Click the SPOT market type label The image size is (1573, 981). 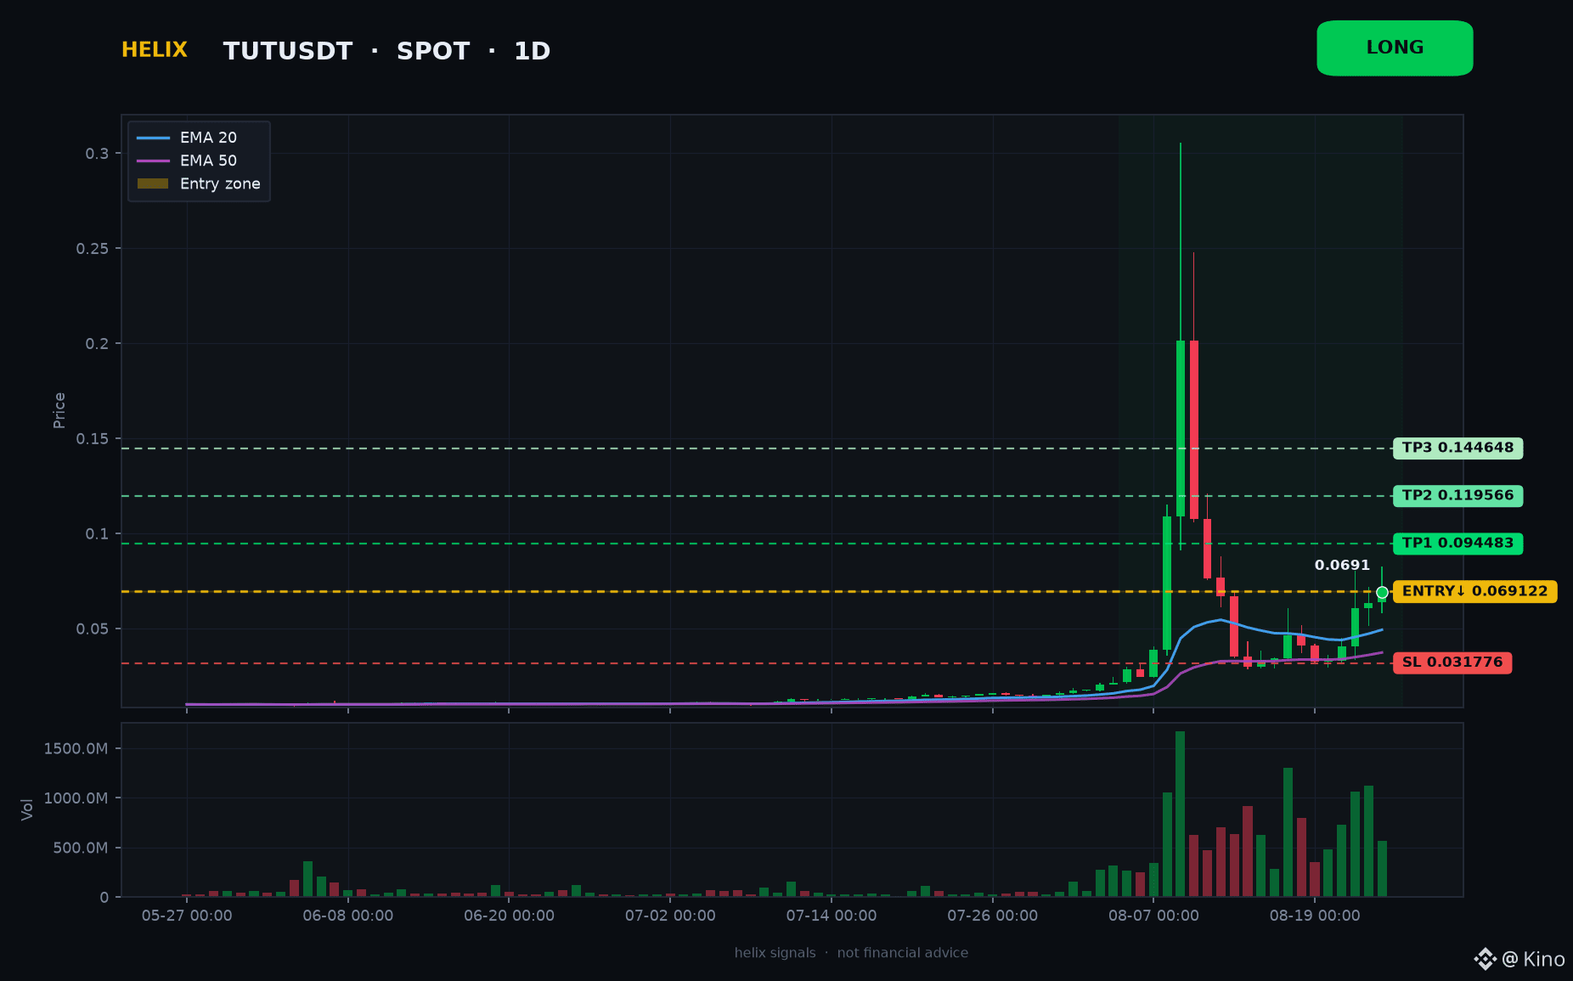[x=433, y=51]
